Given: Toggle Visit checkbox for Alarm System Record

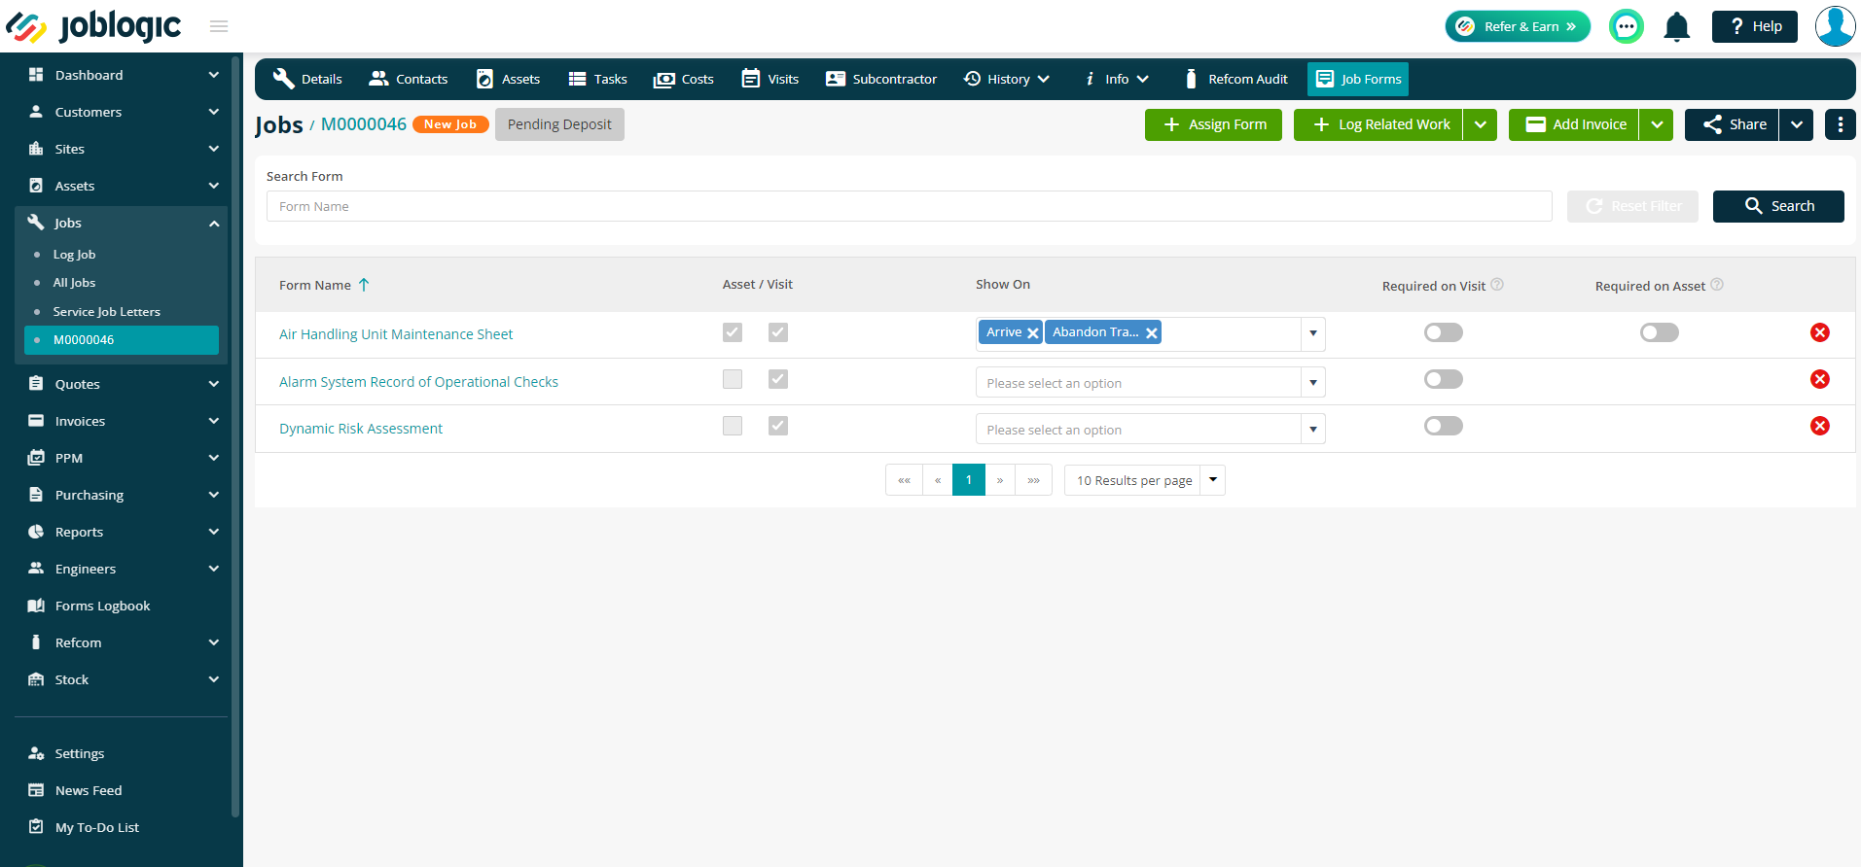Looking at the screenshot, I should point(778,379).
